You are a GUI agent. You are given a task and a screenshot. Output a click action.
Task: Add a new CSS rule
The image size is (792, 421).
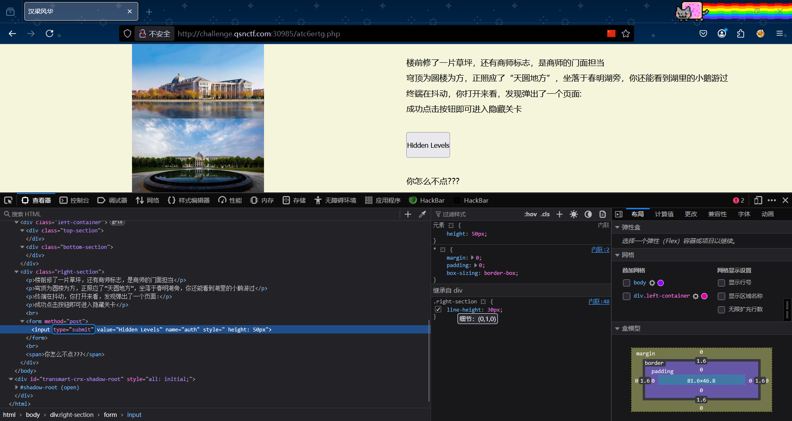click(x=559, y=214)
